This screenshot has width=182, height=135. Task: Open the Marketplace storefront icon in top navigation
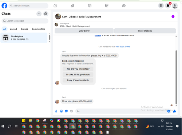[x=107, y=6]
